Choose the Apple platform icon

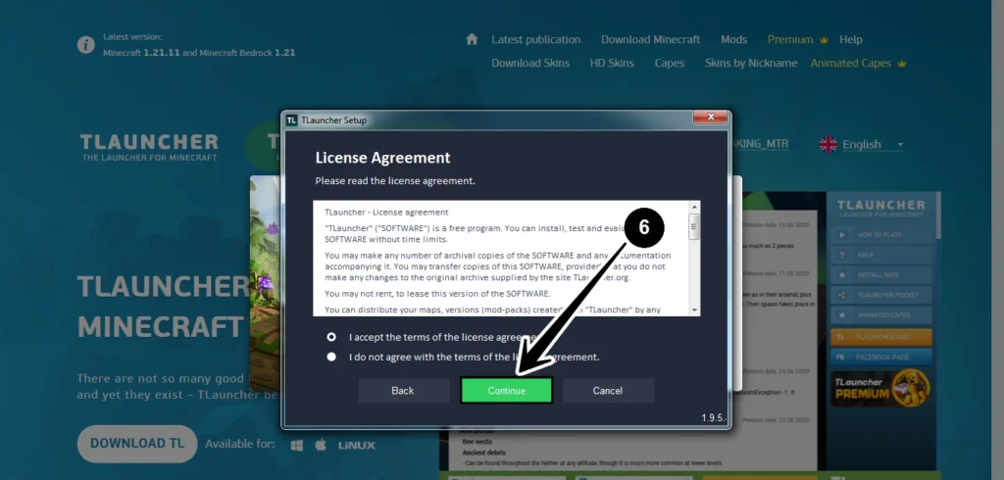(x=321, y=445)
